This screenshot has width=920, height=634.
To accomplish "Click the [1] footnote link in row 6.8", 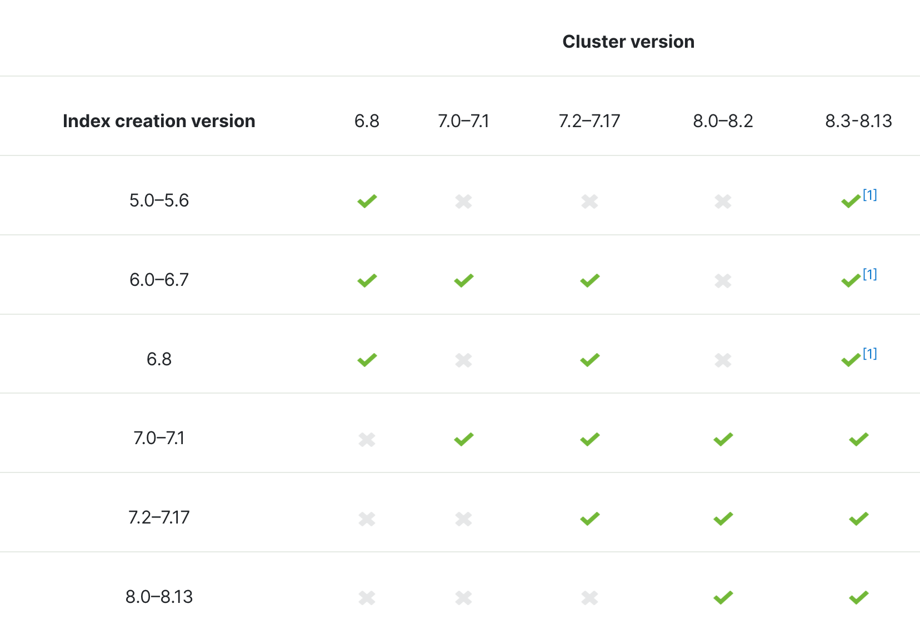I will 869,354.
